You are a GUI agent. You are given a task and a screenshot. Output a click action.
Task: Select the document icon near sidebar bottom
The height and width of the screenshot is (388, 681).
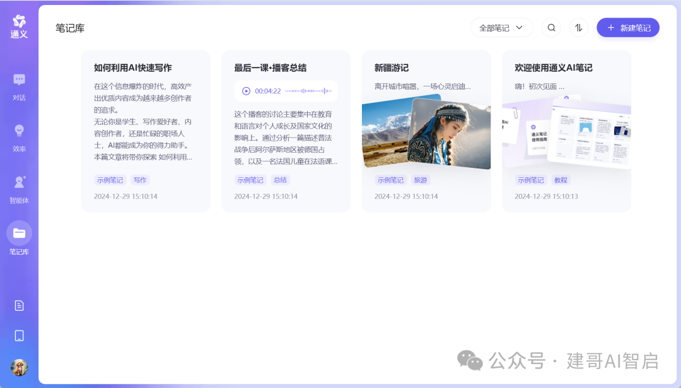[x=19, y=305]
